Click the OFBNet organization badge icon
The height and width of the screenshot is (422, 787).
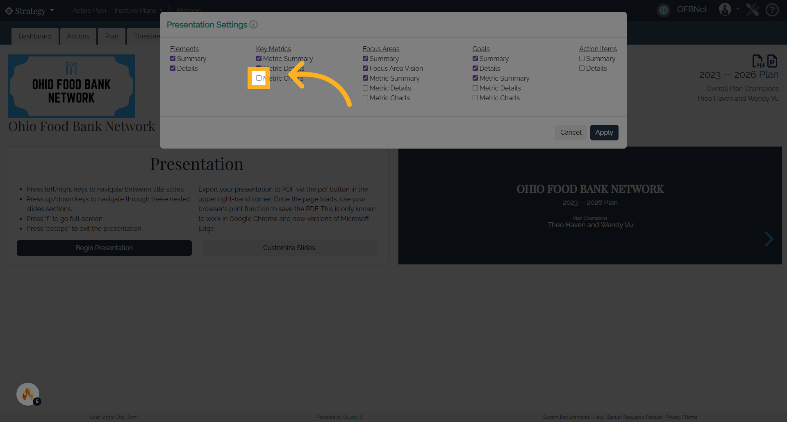[664, 10]
